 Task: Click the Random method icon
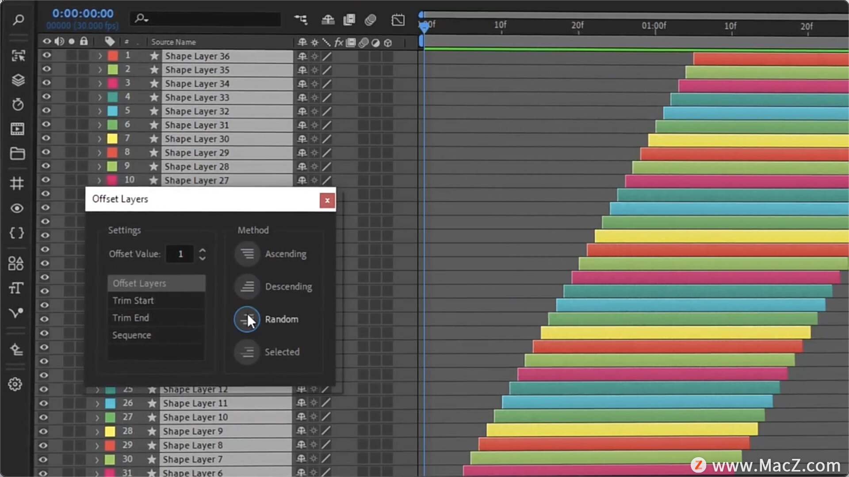pos(247,319)
